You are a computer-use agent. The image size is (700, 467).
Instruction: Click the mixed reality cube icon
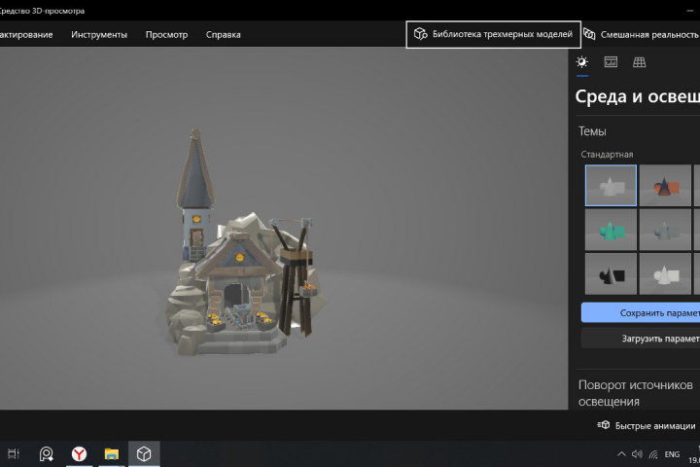[589, 34]
